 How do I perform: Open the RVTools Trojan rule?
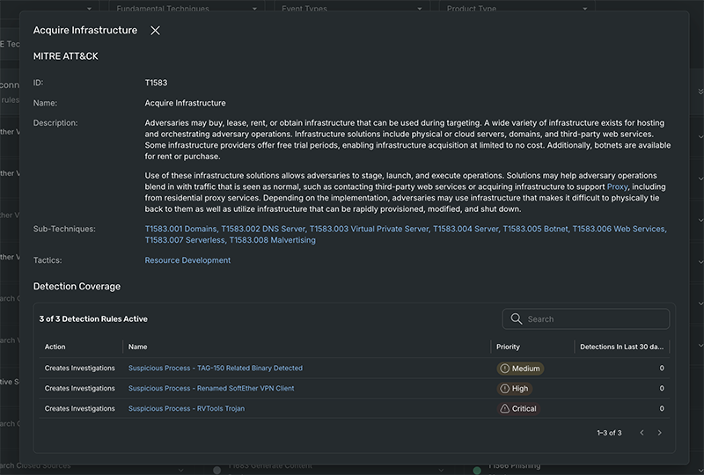tap(187, 408)
